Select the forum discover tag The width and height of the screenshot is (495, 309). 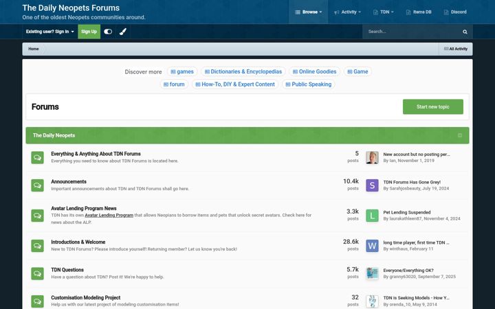coord(174,84)
